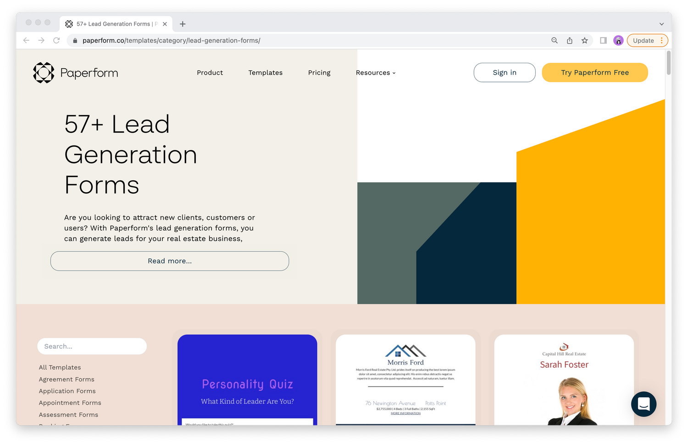Expand the tab search chevron
Image resolution: width=688 pixels, height=445 pixels.
tap(661, 24)
